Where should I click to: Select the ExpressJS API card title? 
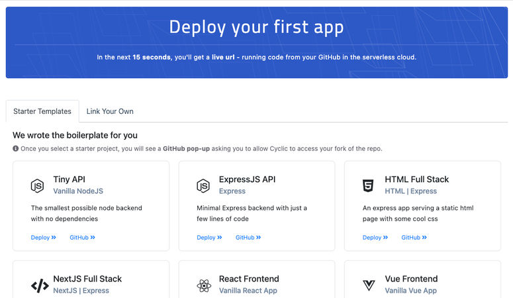(248, 179)
